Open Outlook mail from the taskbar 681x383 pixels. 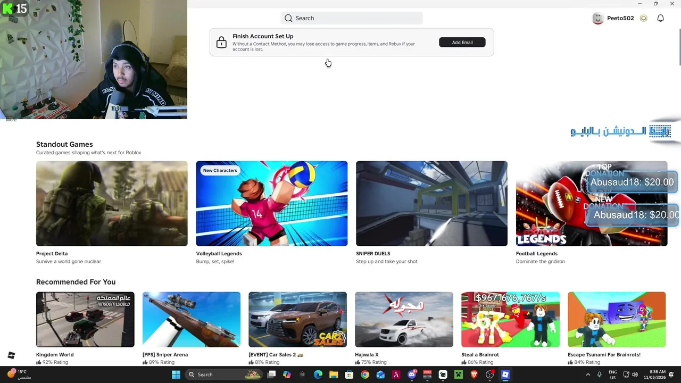point(380,374)
